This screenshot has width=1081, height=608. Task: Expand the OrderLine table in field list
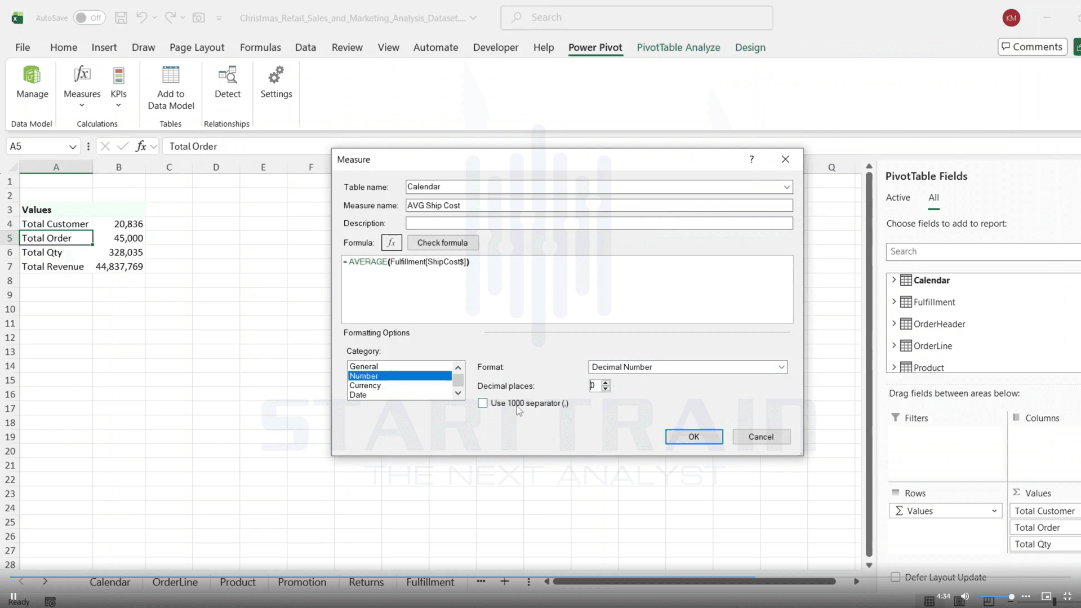pyautogui.click(x=894, y=345)
